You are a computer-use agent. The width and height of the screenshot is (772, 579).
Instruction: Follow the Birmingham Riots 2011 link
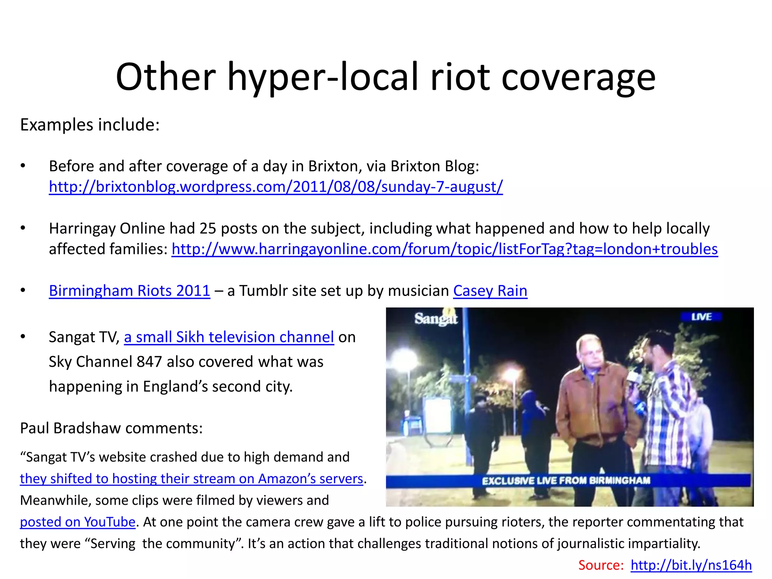pos(129,291)
